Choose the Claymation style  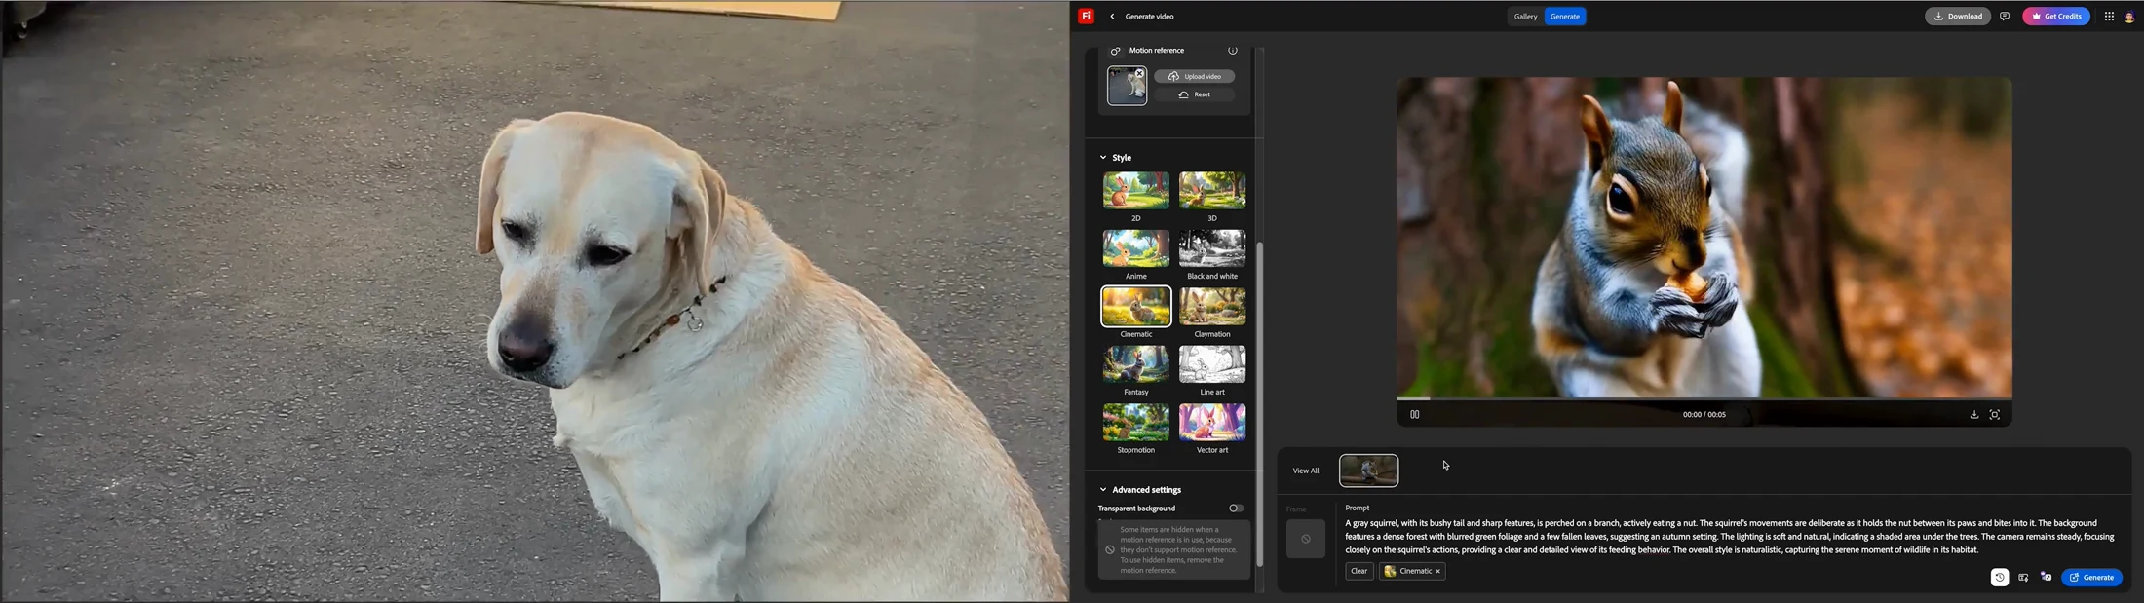[x=1211, y=307]
